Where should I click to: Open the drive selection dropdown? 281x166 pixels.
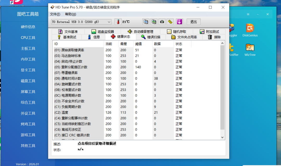[81, 22]
